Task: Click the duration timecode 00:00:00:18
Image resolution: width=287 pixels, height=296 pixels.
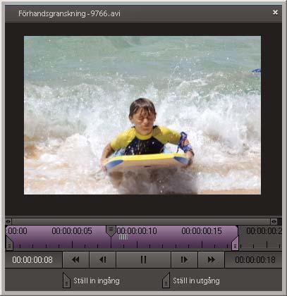Action: (255, 260)
